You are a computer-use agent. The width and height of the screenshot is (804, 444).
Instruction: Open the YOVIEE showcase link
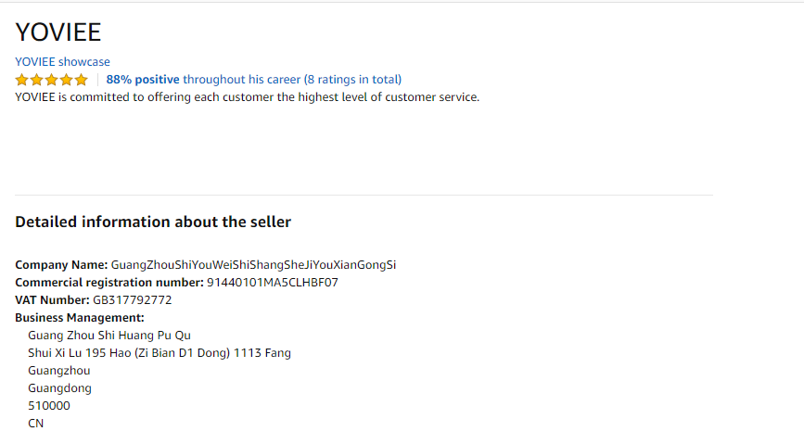click(x=62, y=62)
